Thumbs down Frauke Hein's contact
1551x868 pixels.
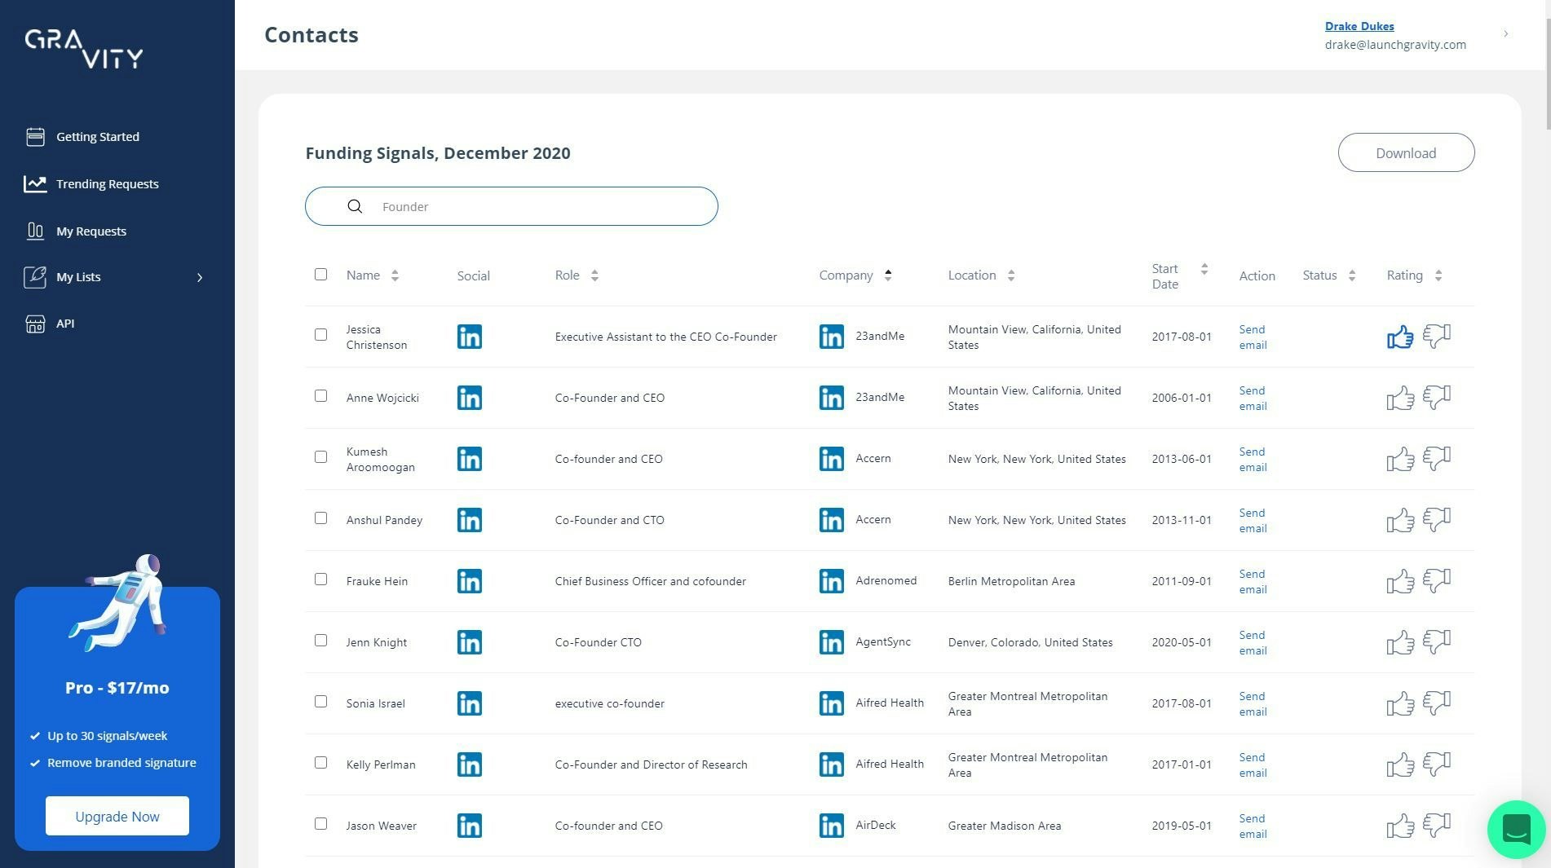tap(1437, 580)
